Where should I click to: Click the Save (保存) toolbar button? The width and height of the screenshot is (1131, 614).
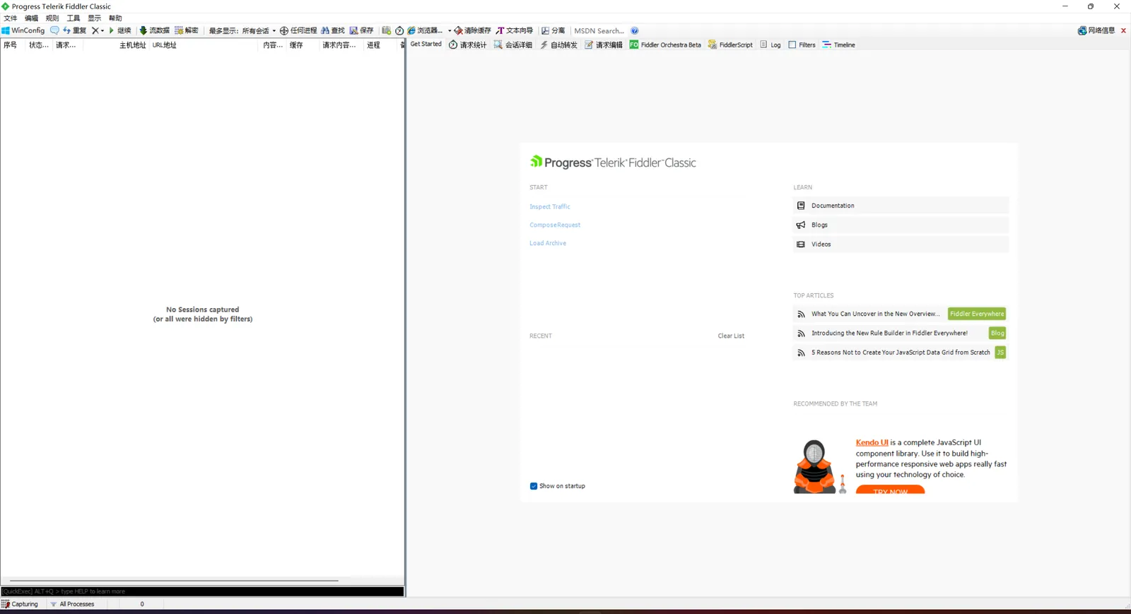tap(361, 30)
